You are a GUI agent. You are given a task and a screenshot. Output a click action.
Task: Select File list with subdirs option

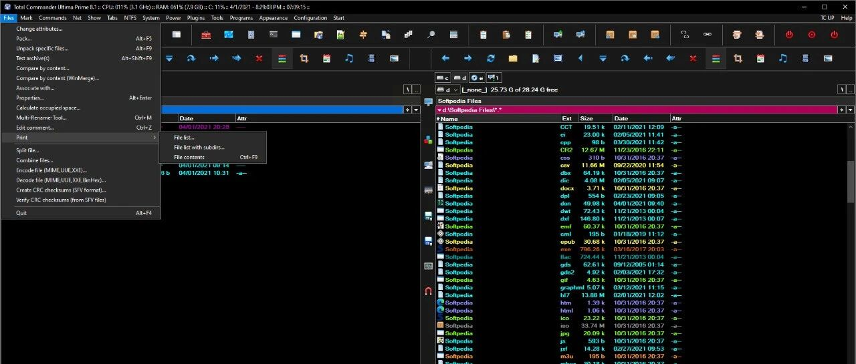pyautogui.click(x=199, y=148)
